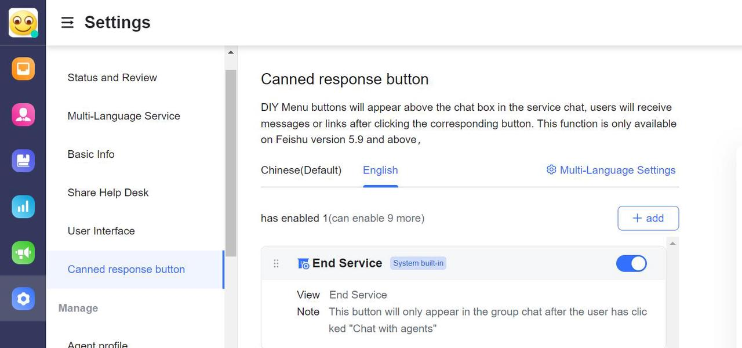Grab the drag handle on End Service row

tap(276, 263)
